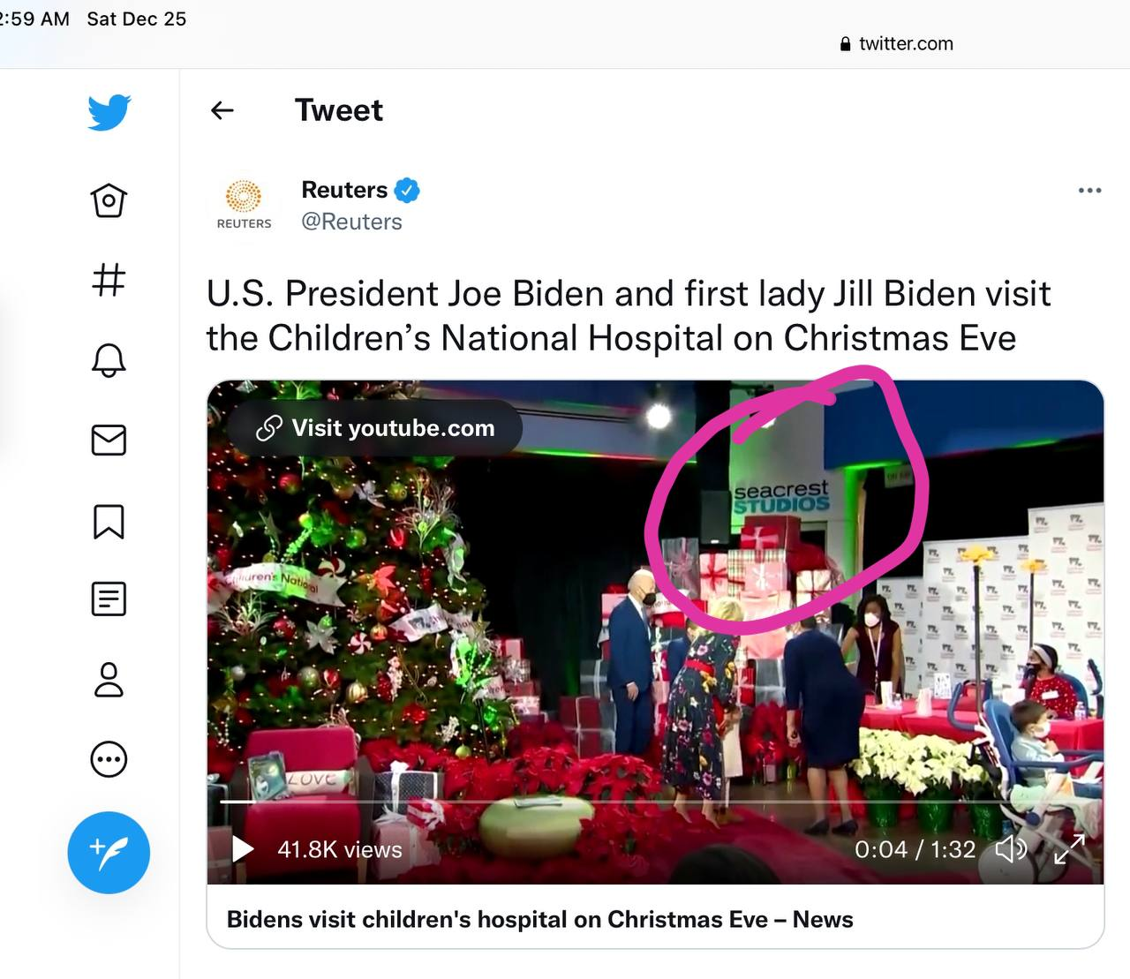Play the video
1130x979 pixels.
click(242, 849)
